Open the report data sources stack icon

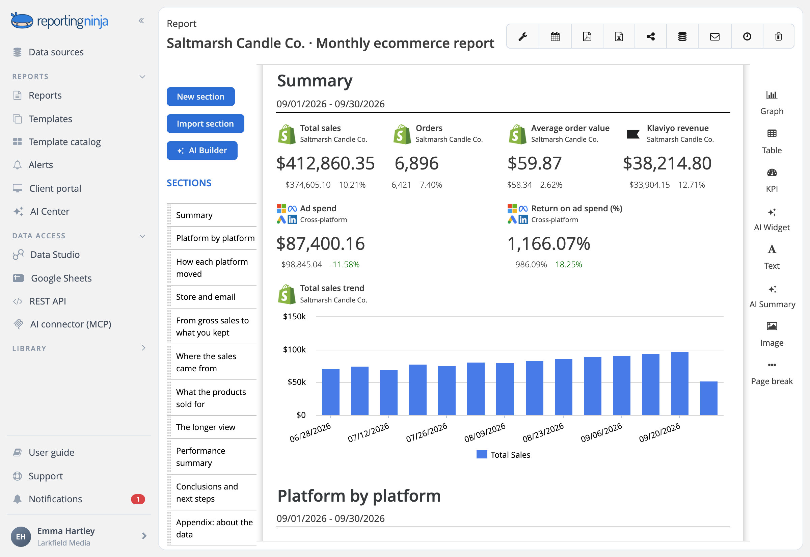click(682, 36)
